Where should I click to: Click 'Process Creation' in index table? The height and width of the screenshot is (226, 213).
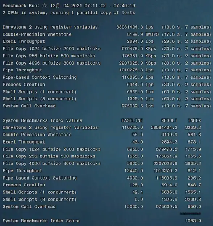(24, 185)
